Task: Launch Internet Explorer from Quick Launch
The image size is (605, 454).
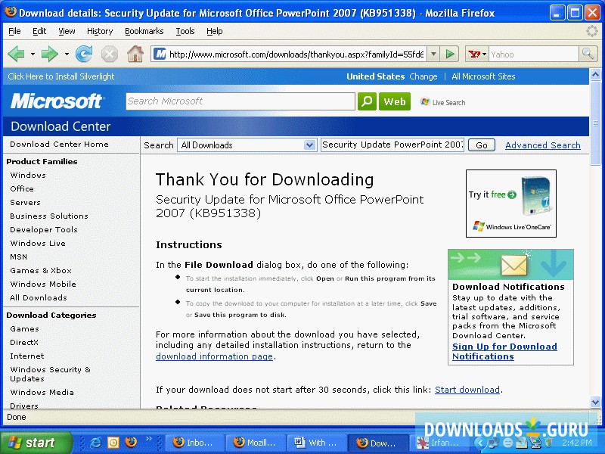Action: click(95, 443)
